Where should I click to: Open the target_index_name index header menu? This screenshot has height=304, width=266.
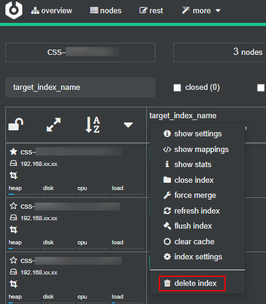tap(183, 116)
